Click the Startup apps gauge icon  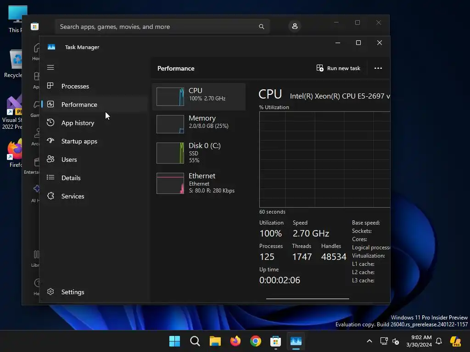(50, 141)
